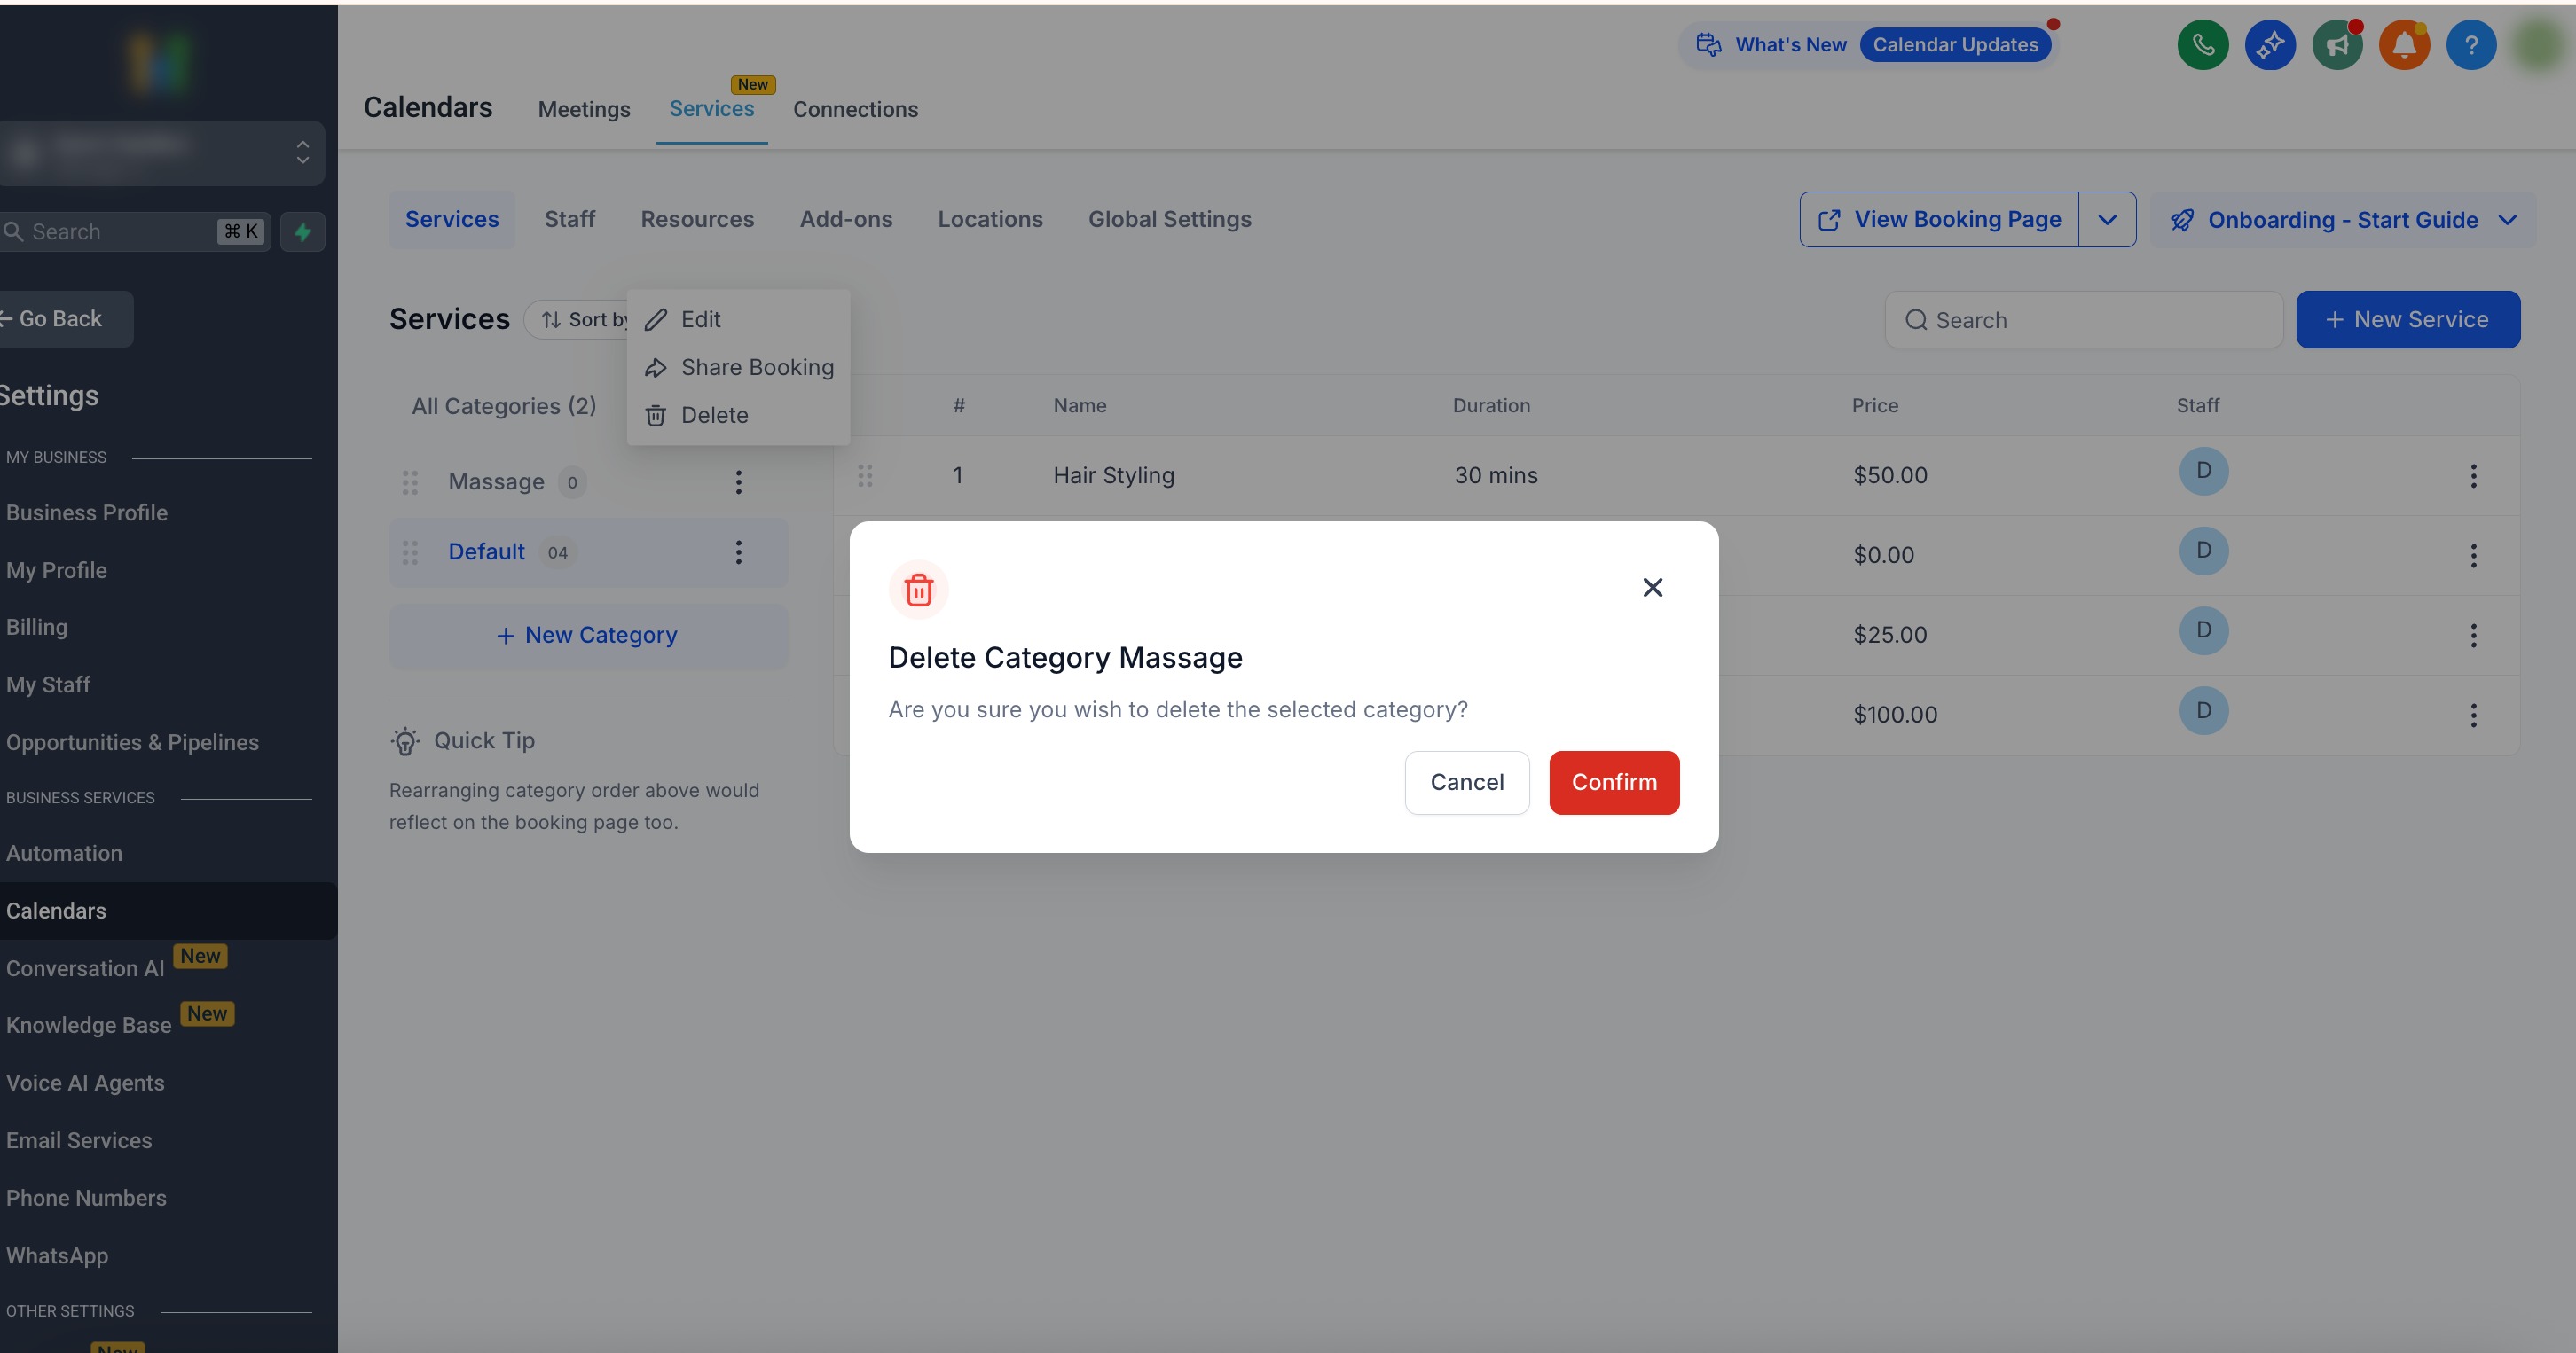Click the megaphone announcements icon
The image size is (2576, 1353).
(2337, 45)
